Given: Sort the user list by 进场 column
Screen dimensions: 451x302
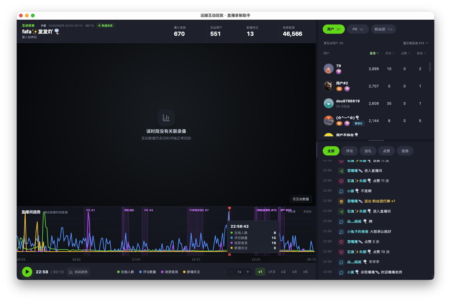Looking at the screenshot, I should pos(421,53).
